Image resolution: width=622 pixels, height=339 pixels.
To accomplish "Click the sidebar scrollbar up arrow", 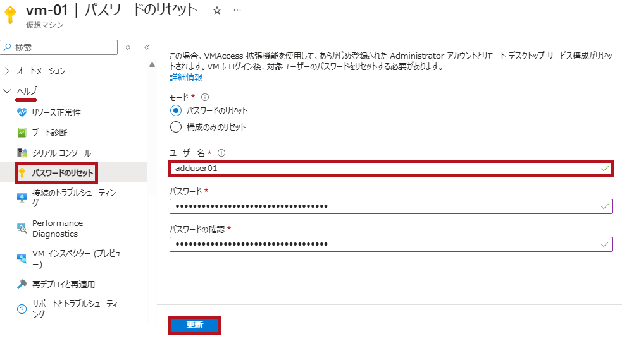I will click(152, 65).
